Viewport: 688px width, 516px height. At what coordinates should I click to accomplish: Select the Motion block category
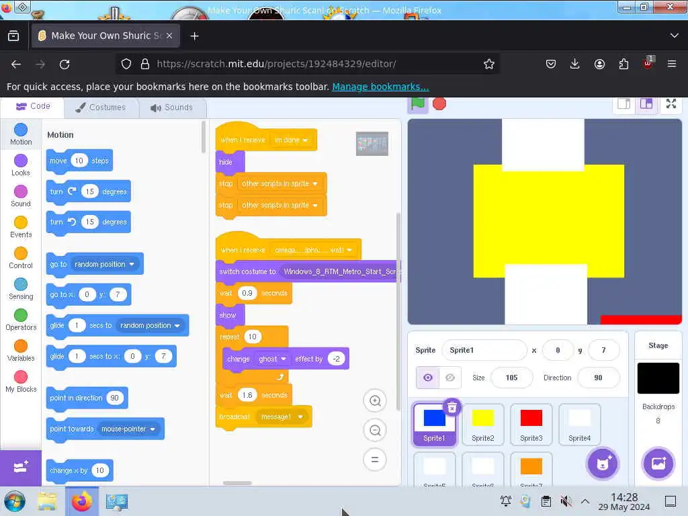pos(21,134)
